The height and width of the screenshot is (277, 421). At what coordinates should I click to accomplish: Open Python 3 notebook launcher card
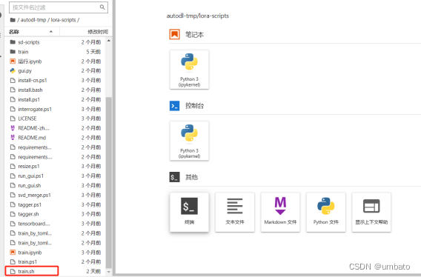point(189,70)
